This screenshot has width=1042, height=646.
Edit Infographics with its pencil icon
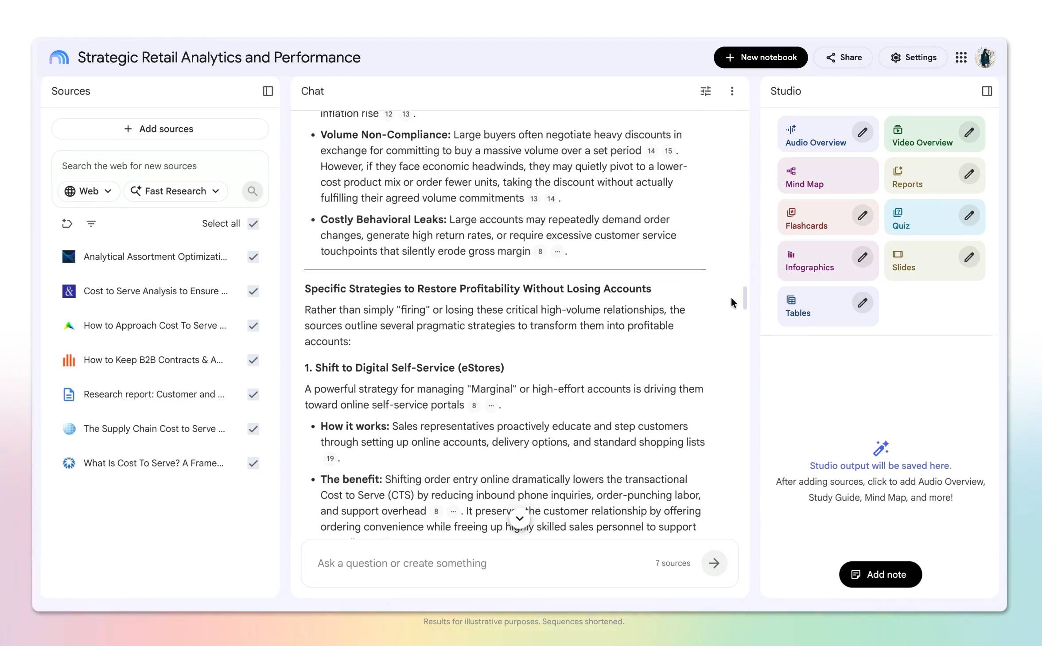pos(862,257)
